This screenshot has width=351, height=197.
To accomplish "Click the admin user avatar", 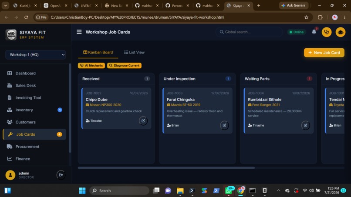I will pyautogui.click(x=10, y=175).
